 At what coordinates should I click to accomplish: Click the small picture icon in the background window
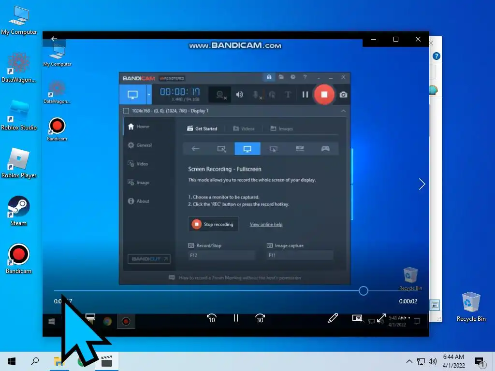435,305
